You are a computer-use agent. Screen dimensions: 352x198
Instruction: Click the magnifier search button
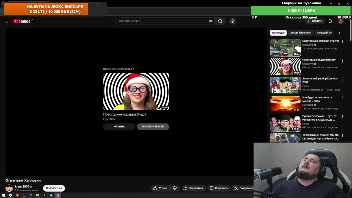point(220,21)
